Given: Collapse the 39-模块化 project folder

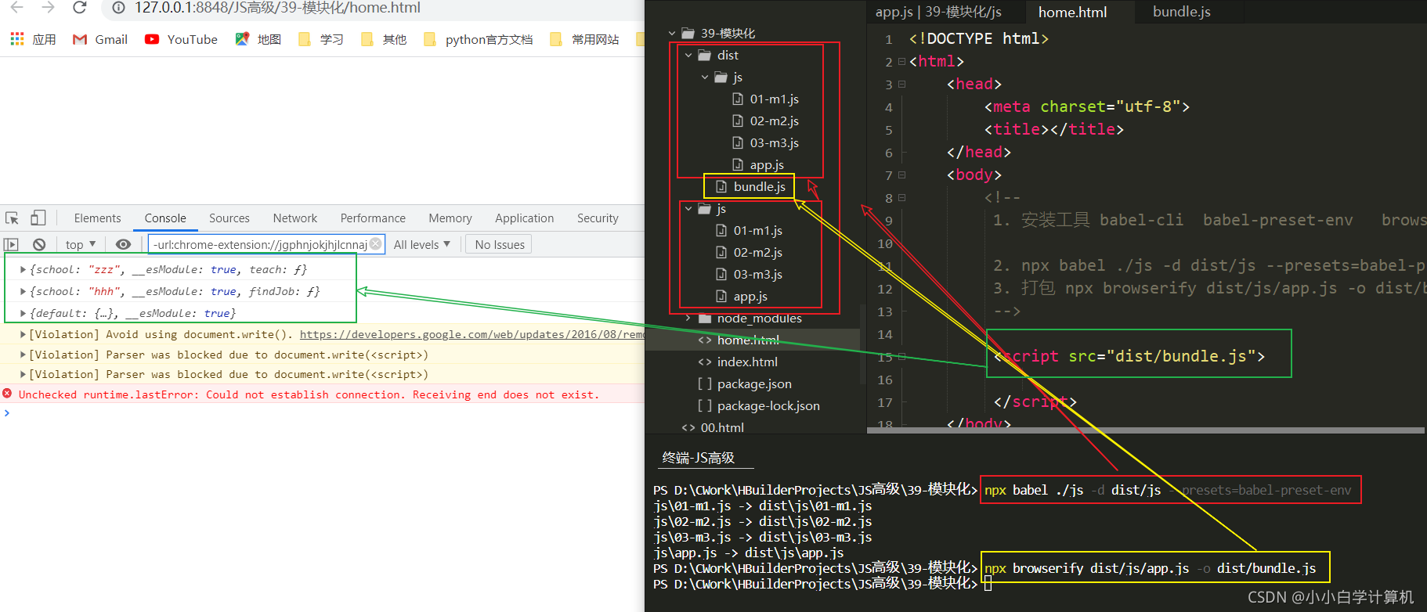Looking at the screenshot, I should pyautogui.click(x=672, y=33).
